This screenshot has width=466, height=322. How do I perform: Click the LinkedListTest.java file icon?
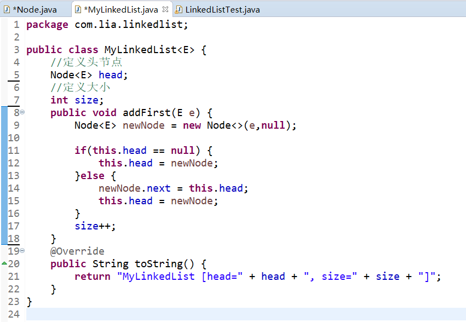point(179,10)
